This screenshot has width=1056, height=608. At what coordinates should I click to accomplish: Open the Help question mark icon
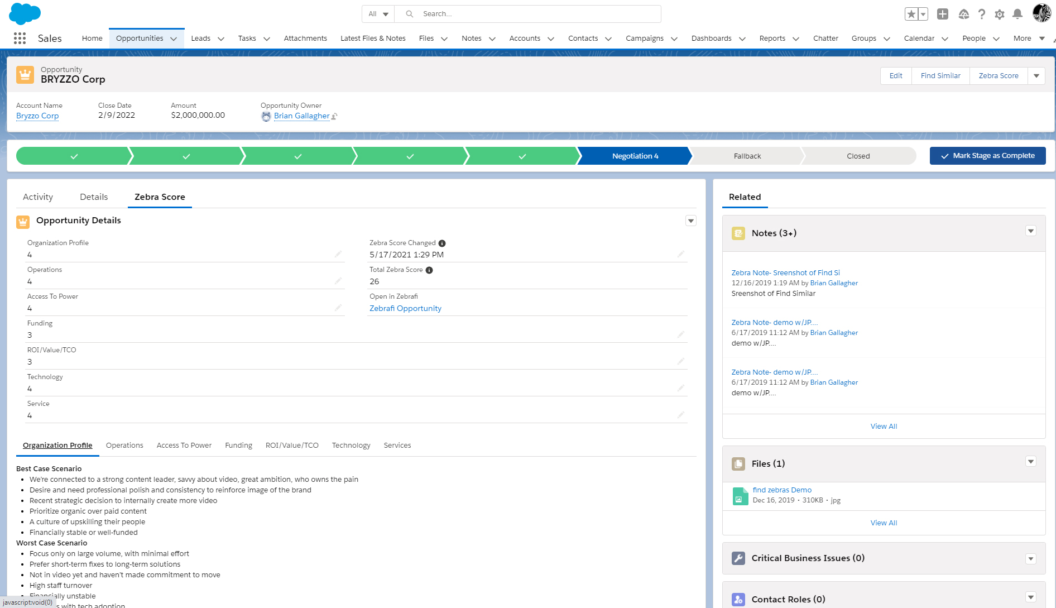pyautogui.click(x=981, y=15)
